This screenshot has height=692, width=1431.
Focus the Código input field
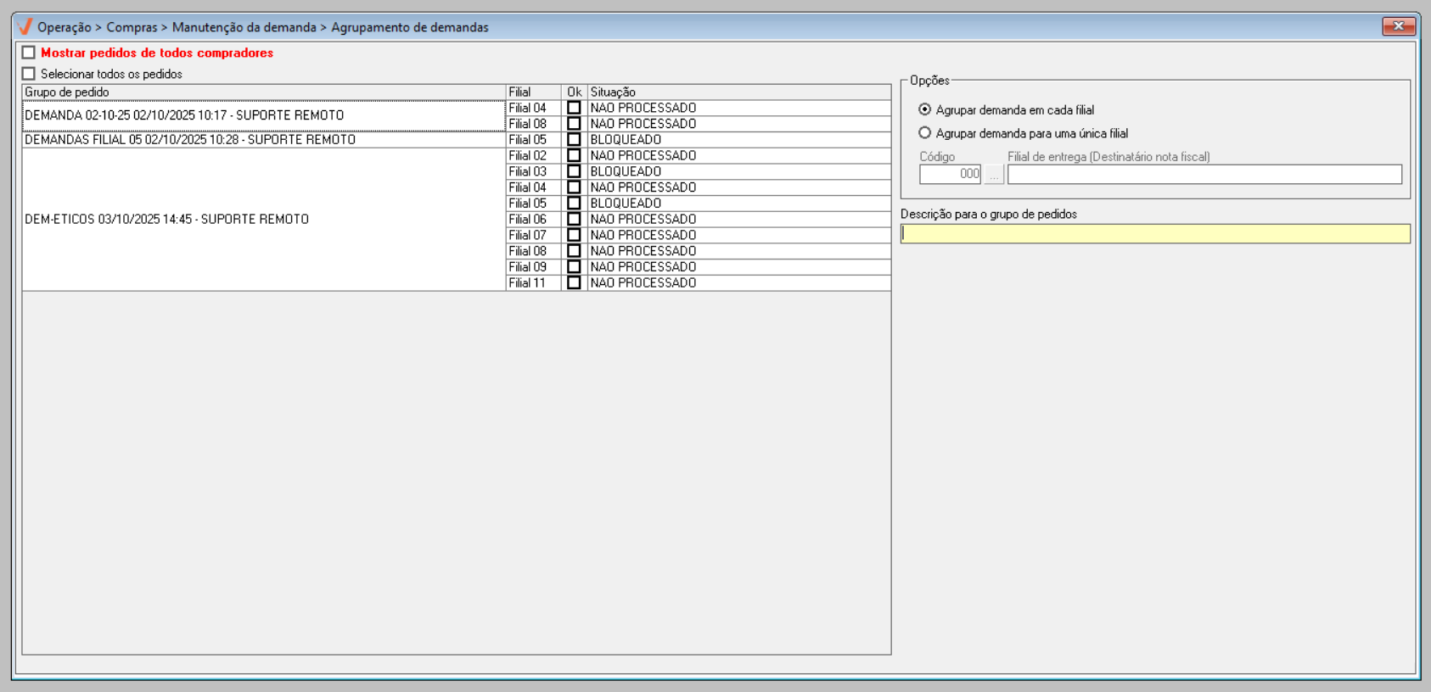(x=950, y=174)
